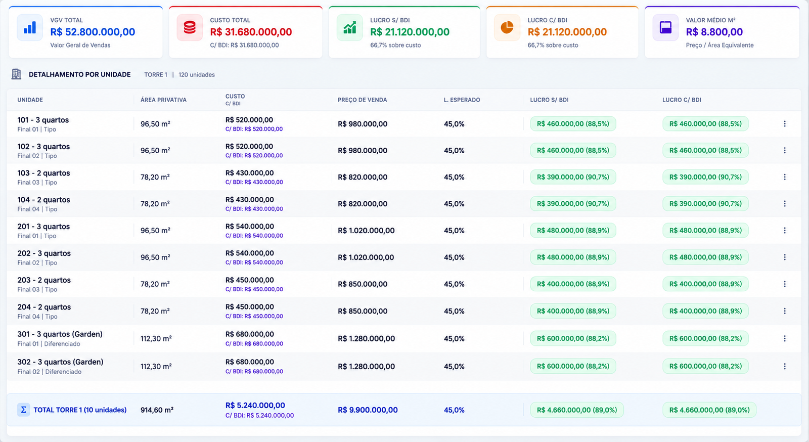Click the Lucro C/ BDI column header
The height and width of the screenshot is (442, 809).
[x=682, y=100]
